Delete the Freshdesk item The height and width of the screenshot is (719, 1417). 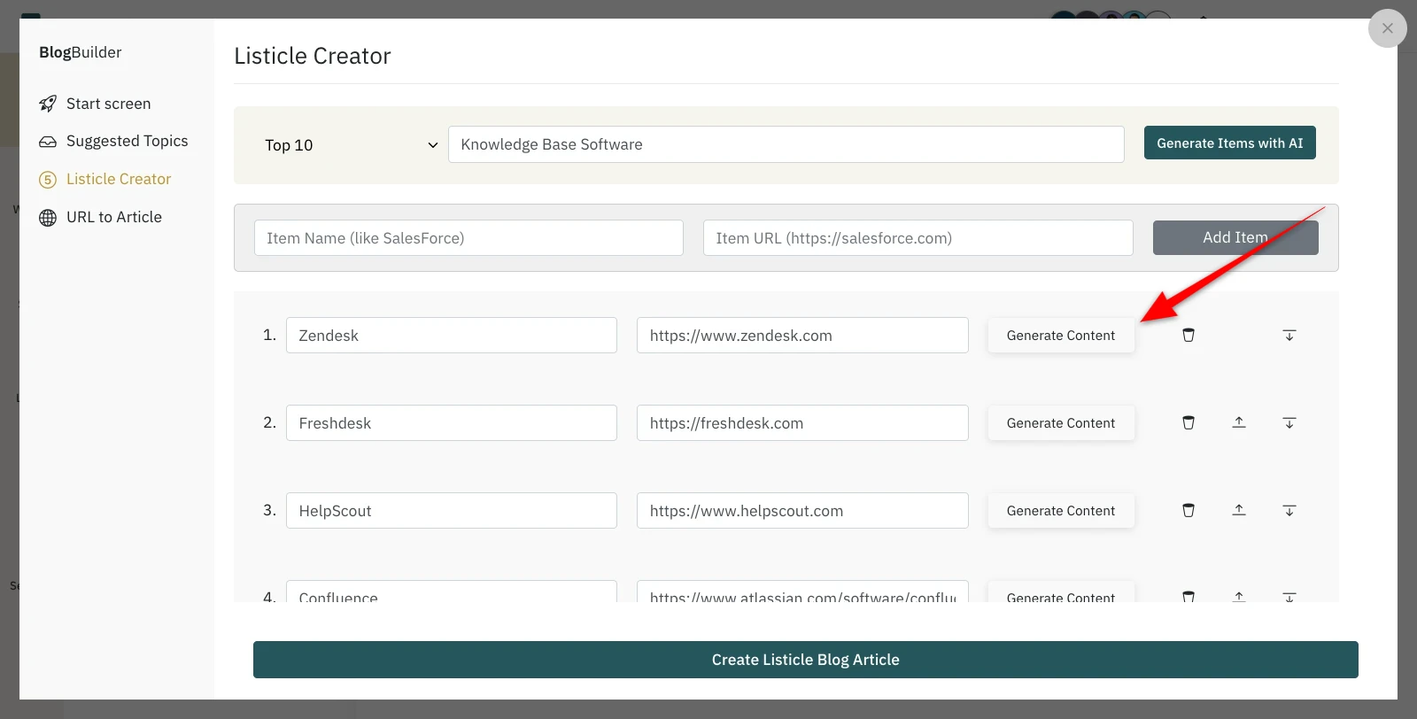point(1189,422)
